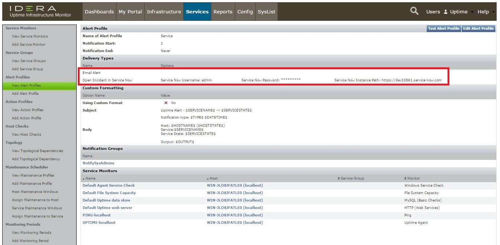This screenshot has height=245, width=500.
Task: Click host link in UPTIME-localhost row
Action: click(x=235, y=223)
